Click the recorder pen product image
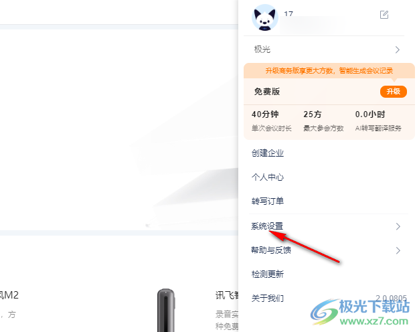Viewport: 417px width, 332px height. click(x=166, y=310)
